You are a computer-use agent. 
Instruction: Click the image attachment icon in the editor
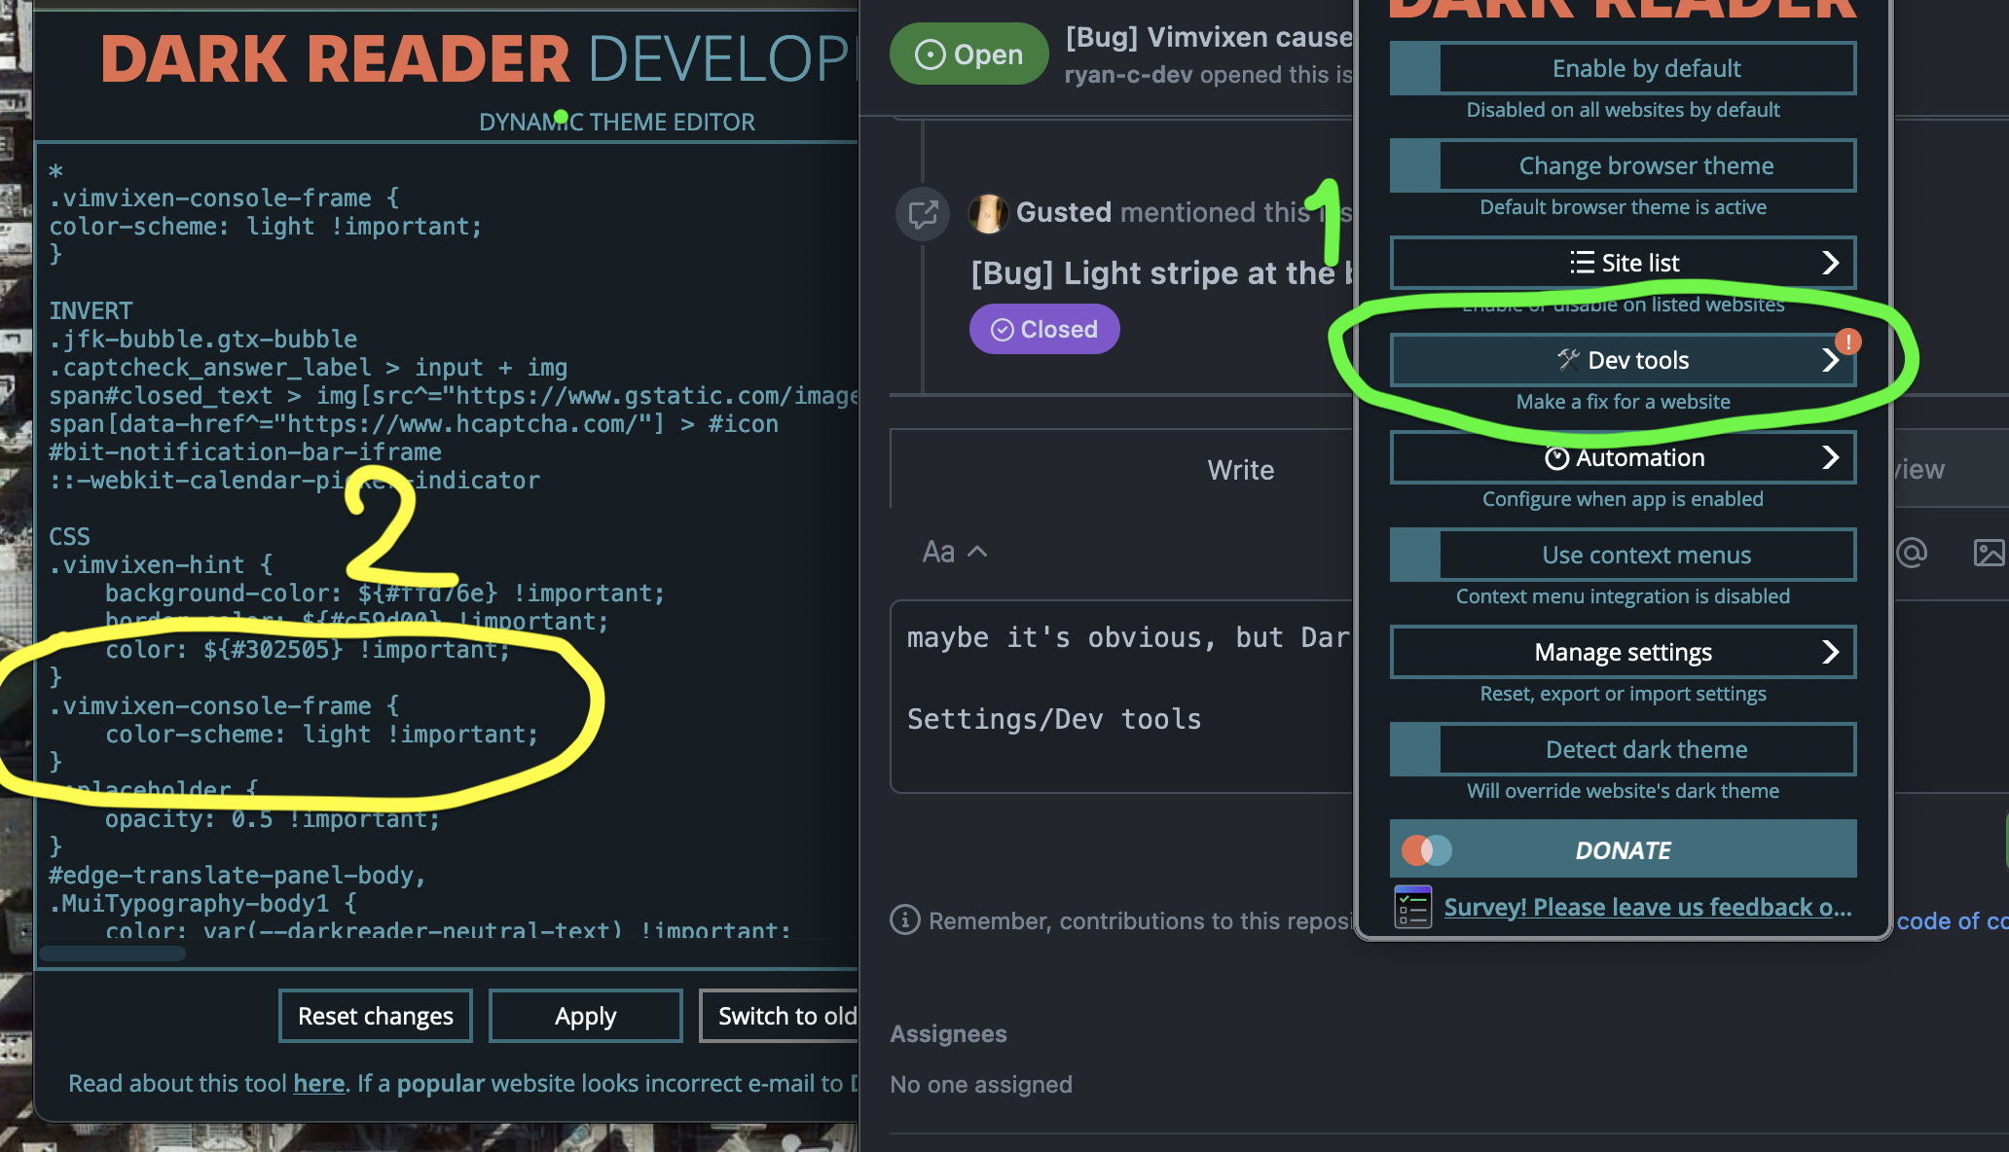[x=1991, y=552]
